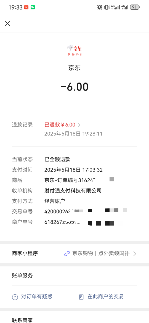The image size is (149, 323).
Task: Tap the JD.com merchant logo
Action: (x=74, y=50)
